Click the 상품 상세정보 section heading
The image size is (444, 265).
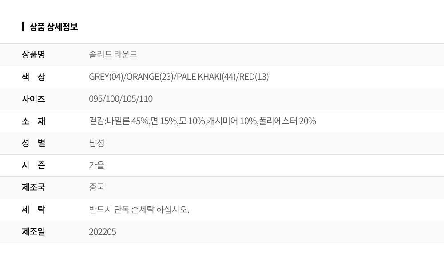click(x=53, y=27)
